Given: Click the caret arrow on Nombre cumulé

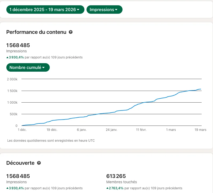Looking at the screenshot, I should 43,67.
